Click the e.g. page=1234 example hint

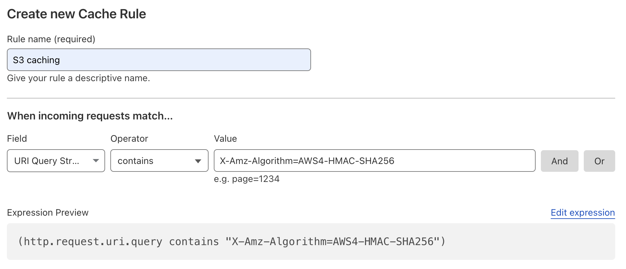pos(247,179)
